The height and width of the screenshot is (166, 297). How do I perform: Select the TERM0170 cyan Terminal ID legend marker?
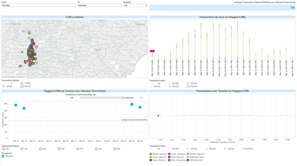click(3, 156)
